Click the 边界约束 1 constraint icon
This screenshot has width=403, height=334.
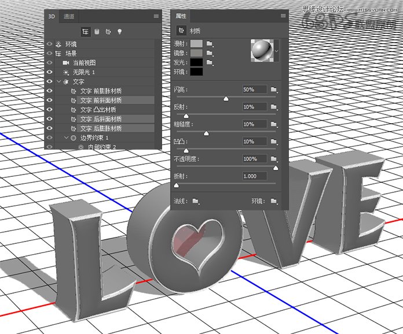74,138
